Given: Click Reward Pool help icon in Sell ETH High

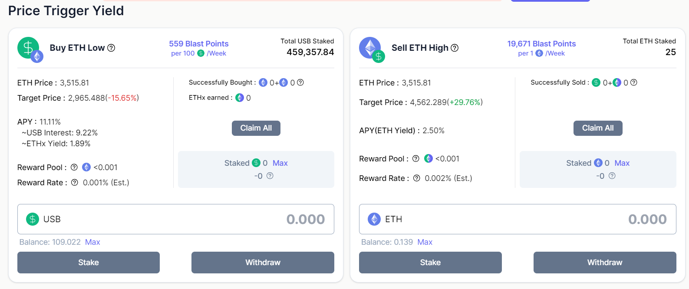Looking at the screenshot, I should click(x=416, y=159).
